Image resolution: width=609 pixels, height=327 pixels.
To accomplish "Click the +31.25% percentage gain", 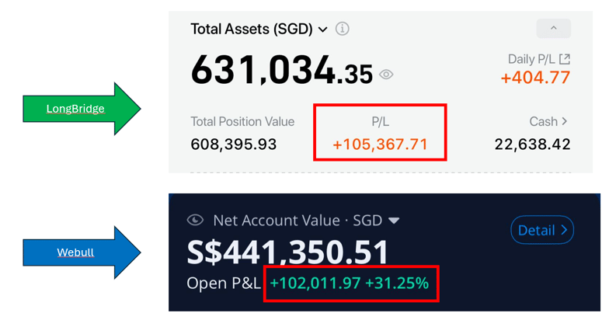I will [x=396, y=283].
